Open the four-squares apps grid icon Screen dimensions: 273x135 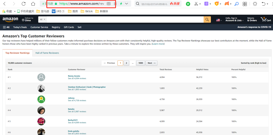pyautogui.click(x=245, y=4)
